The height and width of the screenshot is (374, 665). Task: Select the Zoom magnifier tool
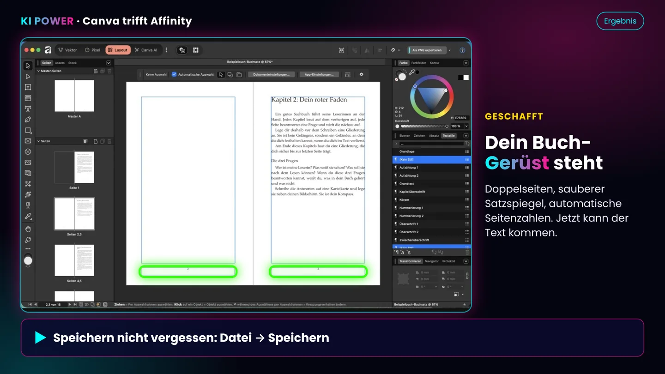(28, 240)
